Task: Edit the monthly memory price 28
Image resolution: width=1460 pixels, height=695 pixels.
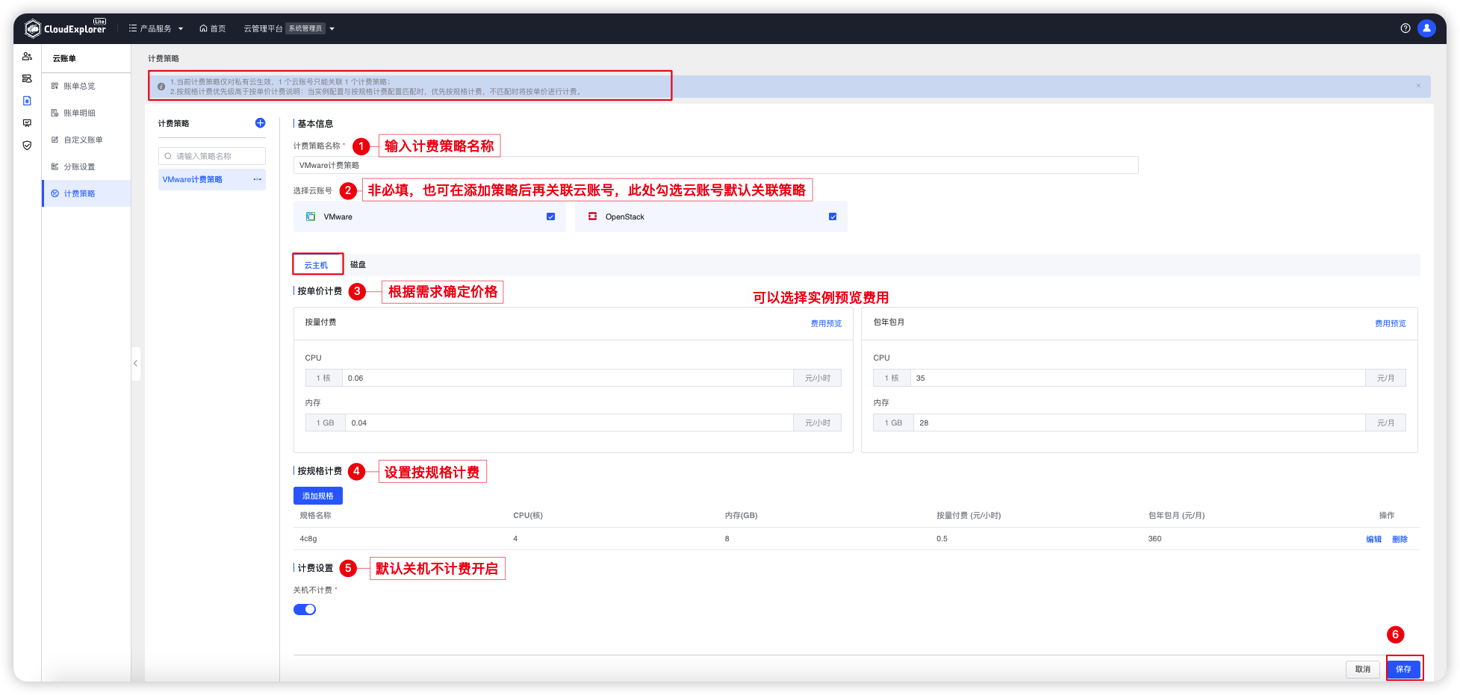Action: click(x=1140, y=423)
